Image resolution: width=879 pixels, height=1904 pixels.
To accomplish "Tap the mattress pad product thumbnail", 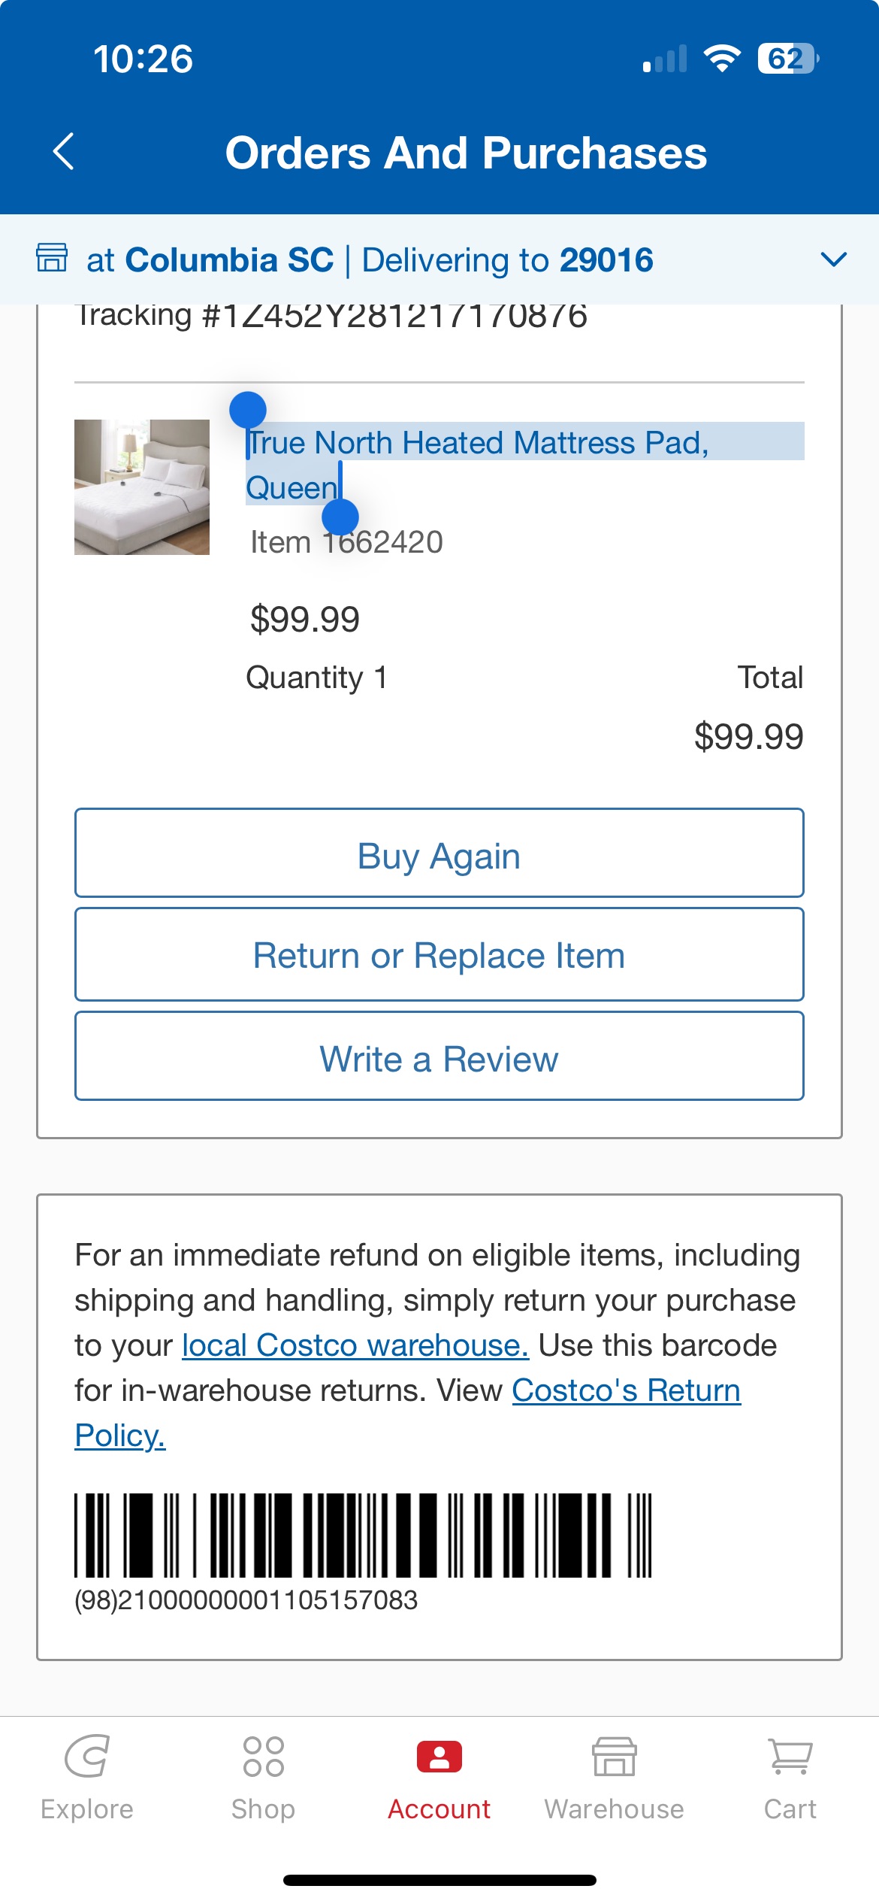I will [x=142, y=487].
